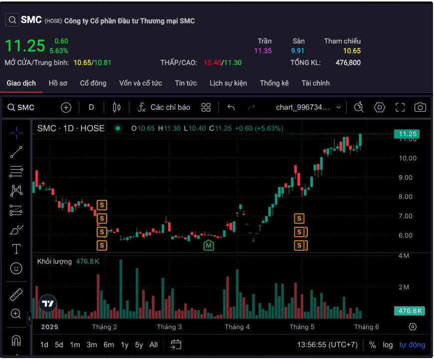The width and height of the screenshot is (434, 359).
Task: Open Vốn và cổ tức tab
Action: click(141, 83)
